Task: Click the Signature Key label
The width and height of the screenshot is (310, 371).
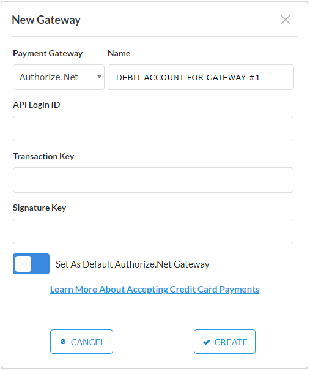Action: tap(40, 208)
